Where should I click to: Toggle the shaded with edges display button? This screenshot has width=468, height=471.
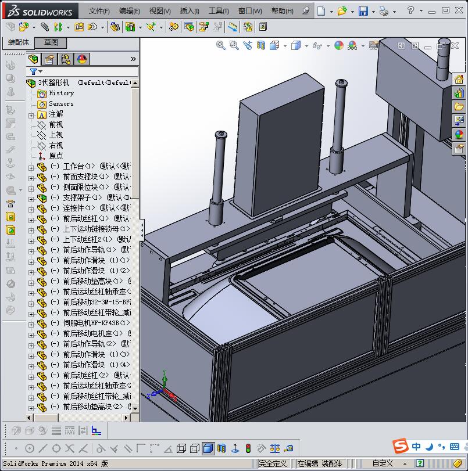pyautogui.click(x=208, y=448)
